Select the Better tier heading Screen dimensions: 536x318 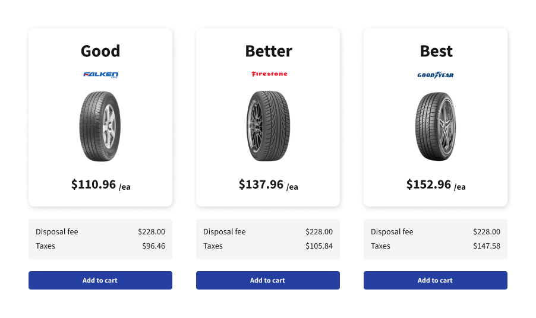269,51
